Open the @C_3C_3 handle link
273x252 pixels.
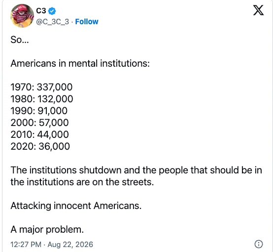[53, 22]
